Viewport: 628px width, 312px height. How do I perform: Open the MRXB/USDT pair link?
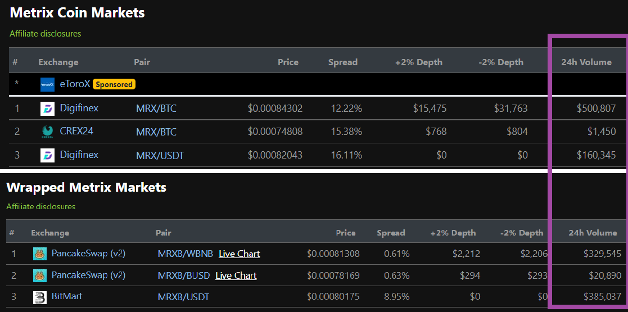tap(183, 297)
